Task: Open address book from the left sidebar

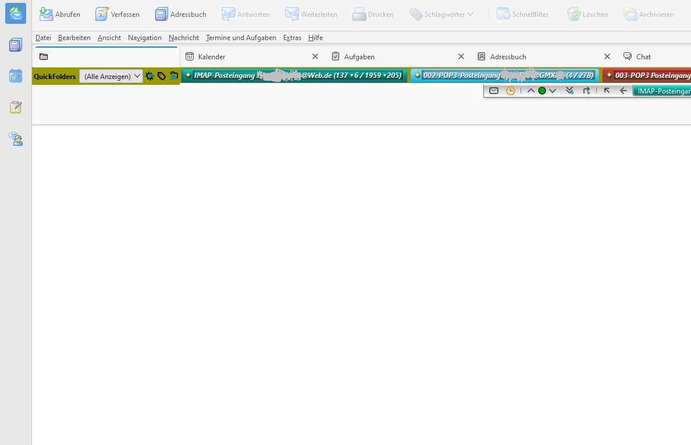Action: click(x=16, y=45)
